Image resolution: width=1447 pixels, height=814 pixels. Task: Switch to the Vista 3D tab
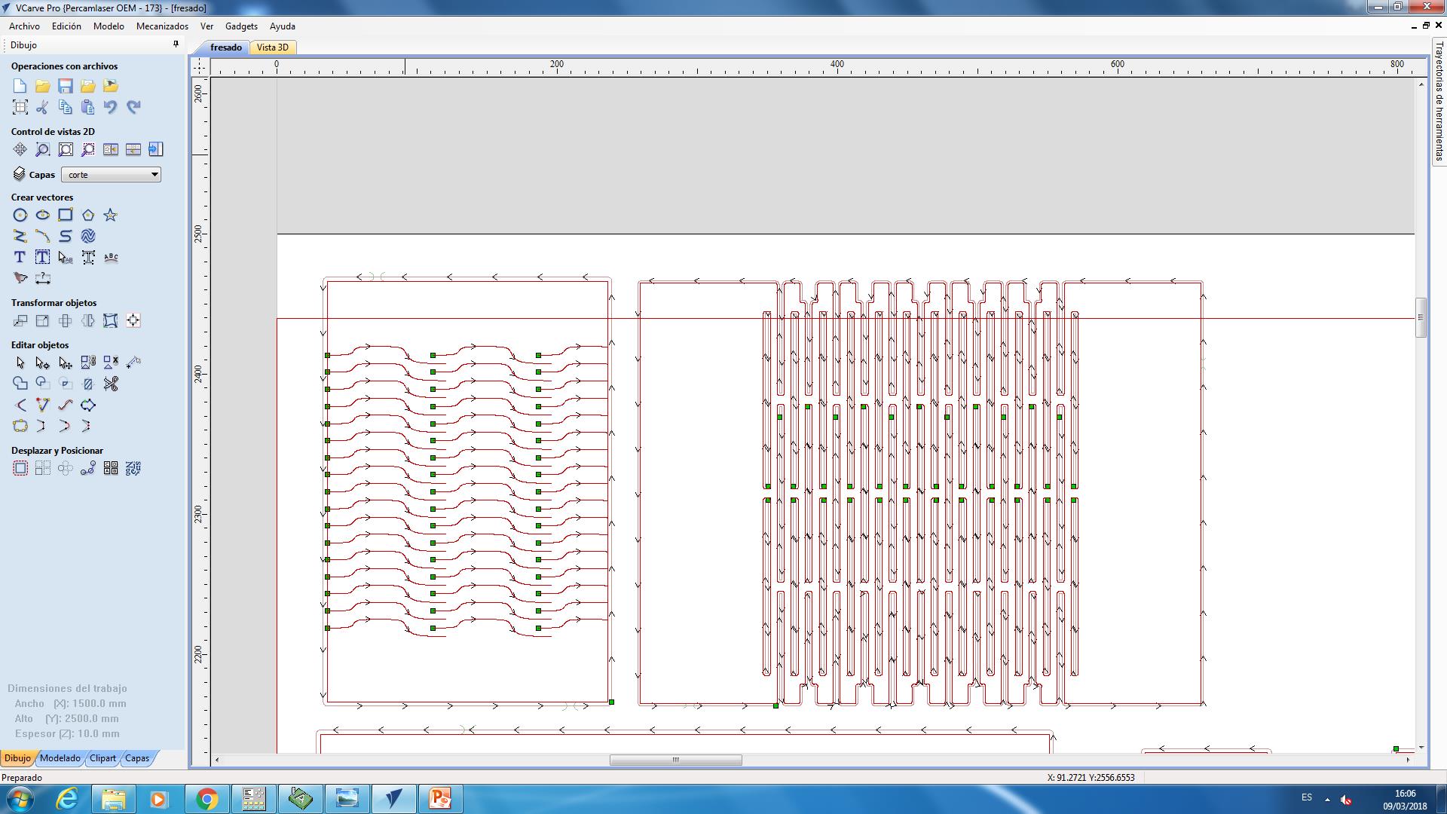tap(273, 47)
